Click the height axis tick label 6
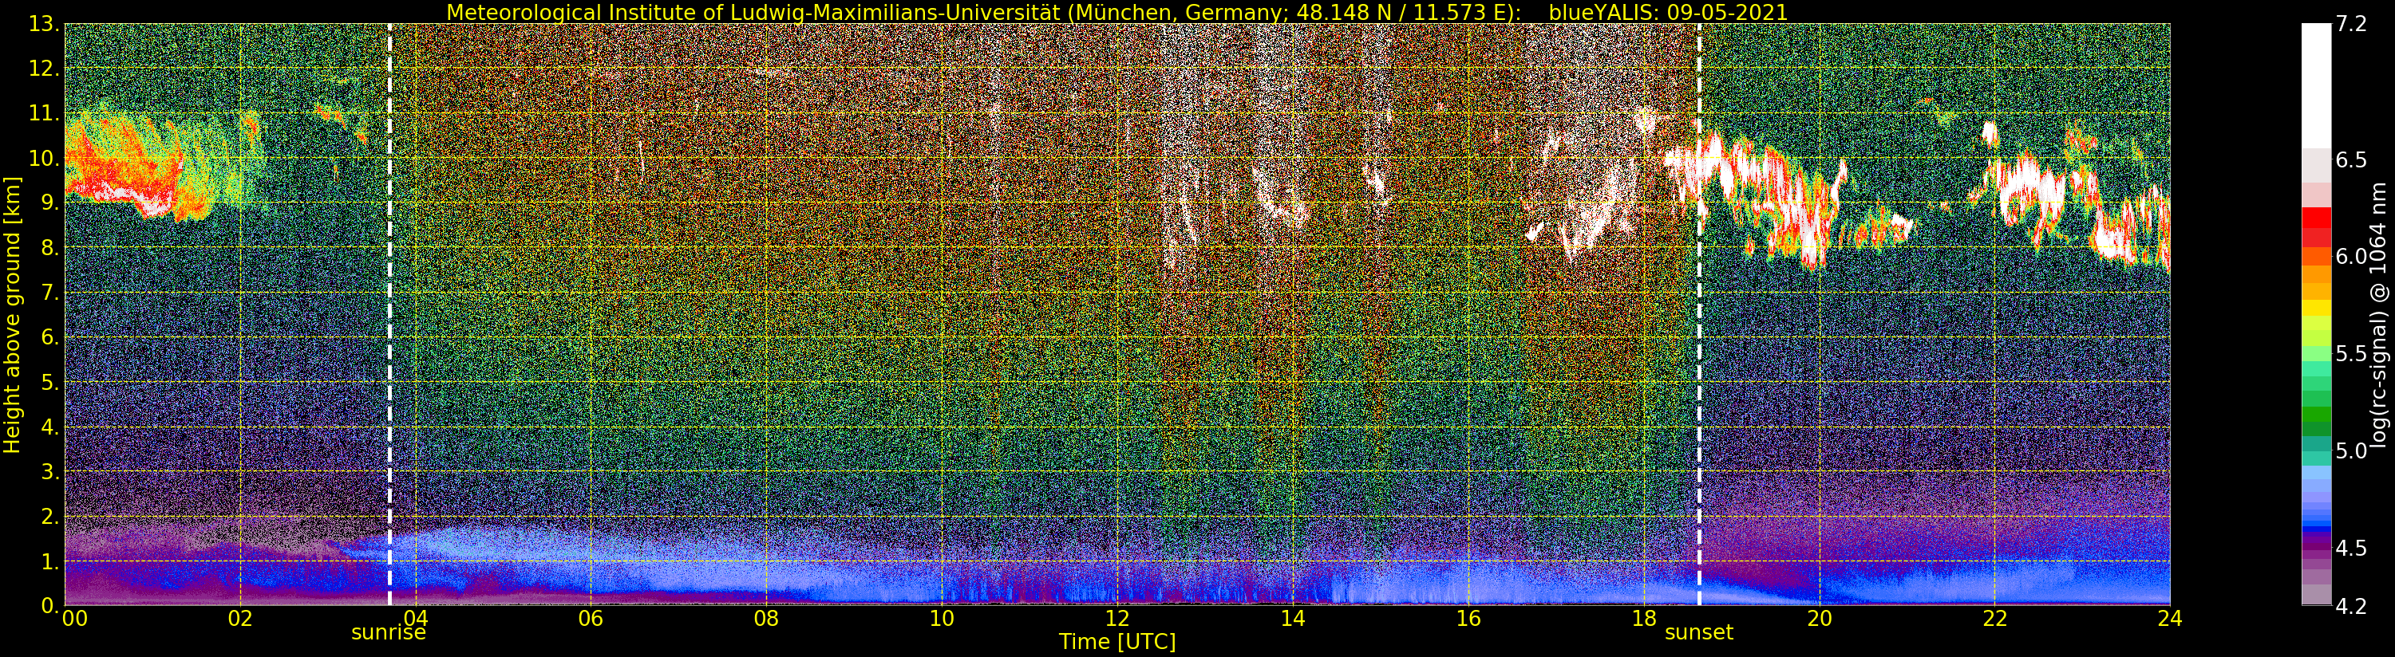2395x657 pixels. pyautogui.click(x=50, y=337)
